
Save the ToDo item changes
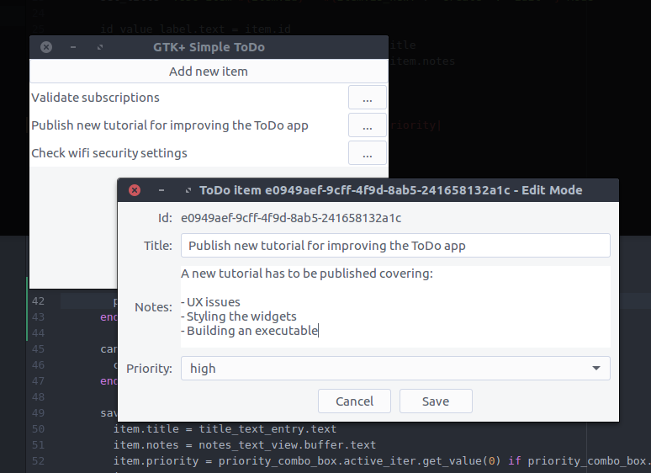[x=436, y=401]
